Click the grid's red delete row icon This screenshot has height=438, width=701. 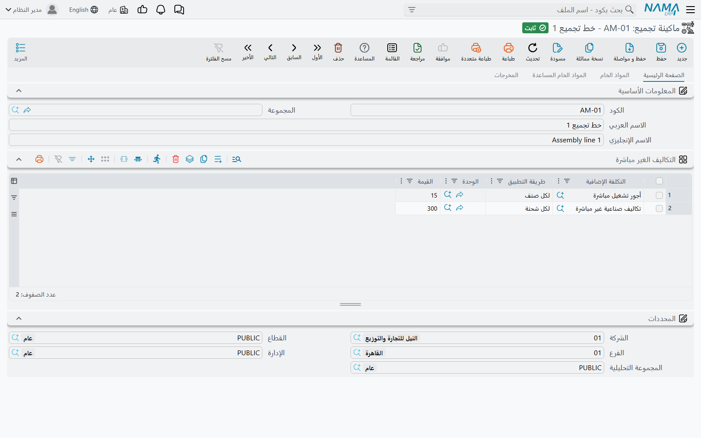pos(176,159)
